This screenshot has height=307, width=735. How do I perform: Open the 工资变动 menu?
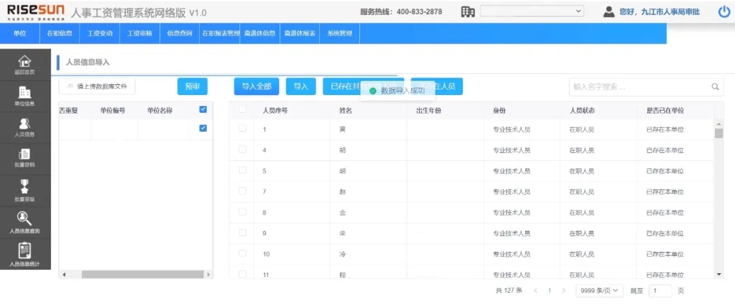click(100, 33)
